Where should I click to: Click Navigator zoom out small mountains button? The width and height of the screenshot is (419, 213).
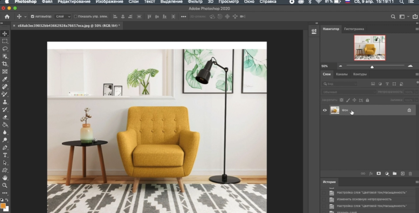point(340,66)
